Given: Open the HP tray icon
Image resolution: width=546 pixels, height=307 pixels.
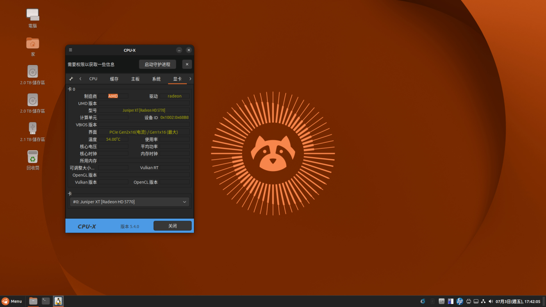Looking at the screenshot, I should [x=460, y=301].
